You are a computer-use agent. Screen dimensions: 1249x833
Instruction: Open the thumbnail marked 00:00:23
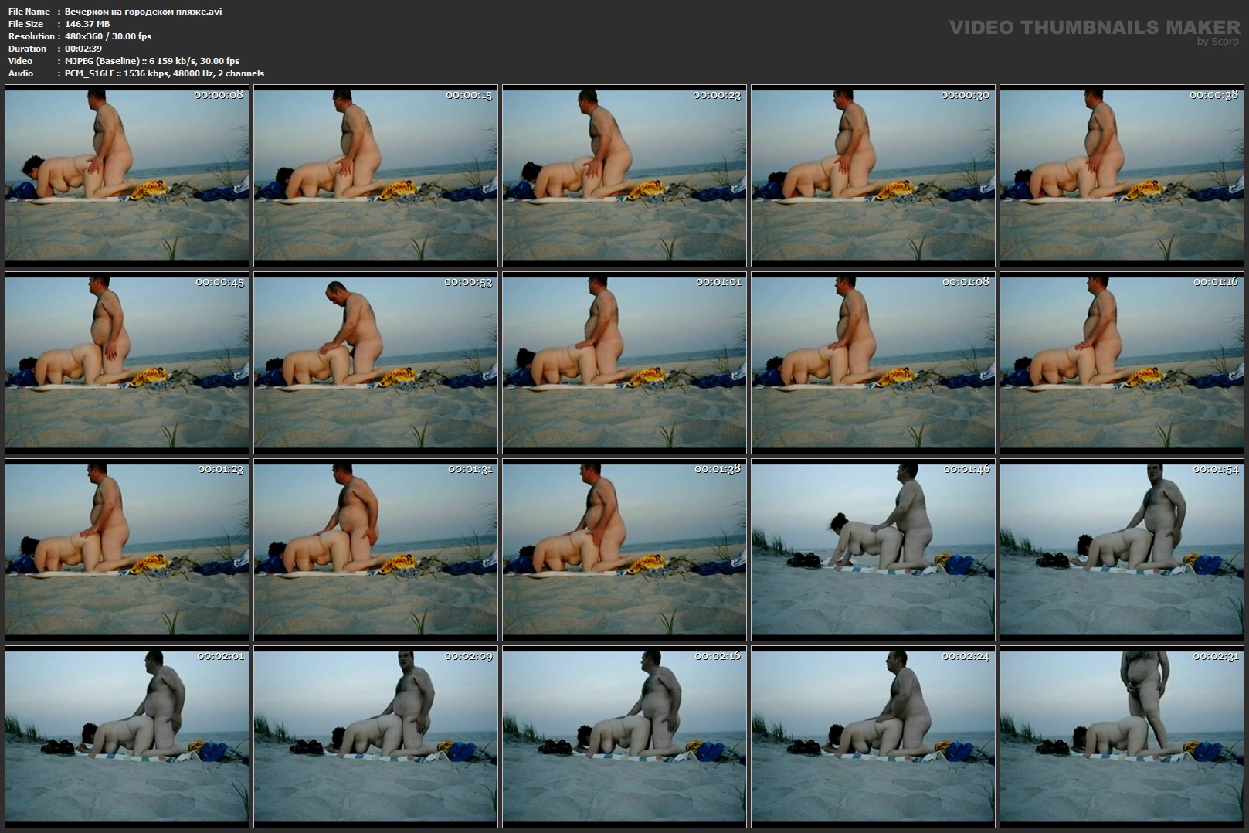(x=624, y=175)
